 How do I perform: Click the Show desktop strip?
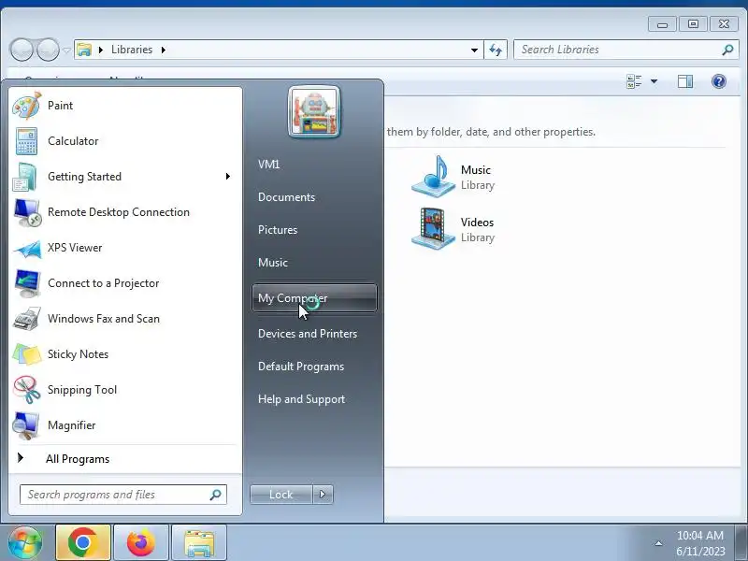(741, 542)
